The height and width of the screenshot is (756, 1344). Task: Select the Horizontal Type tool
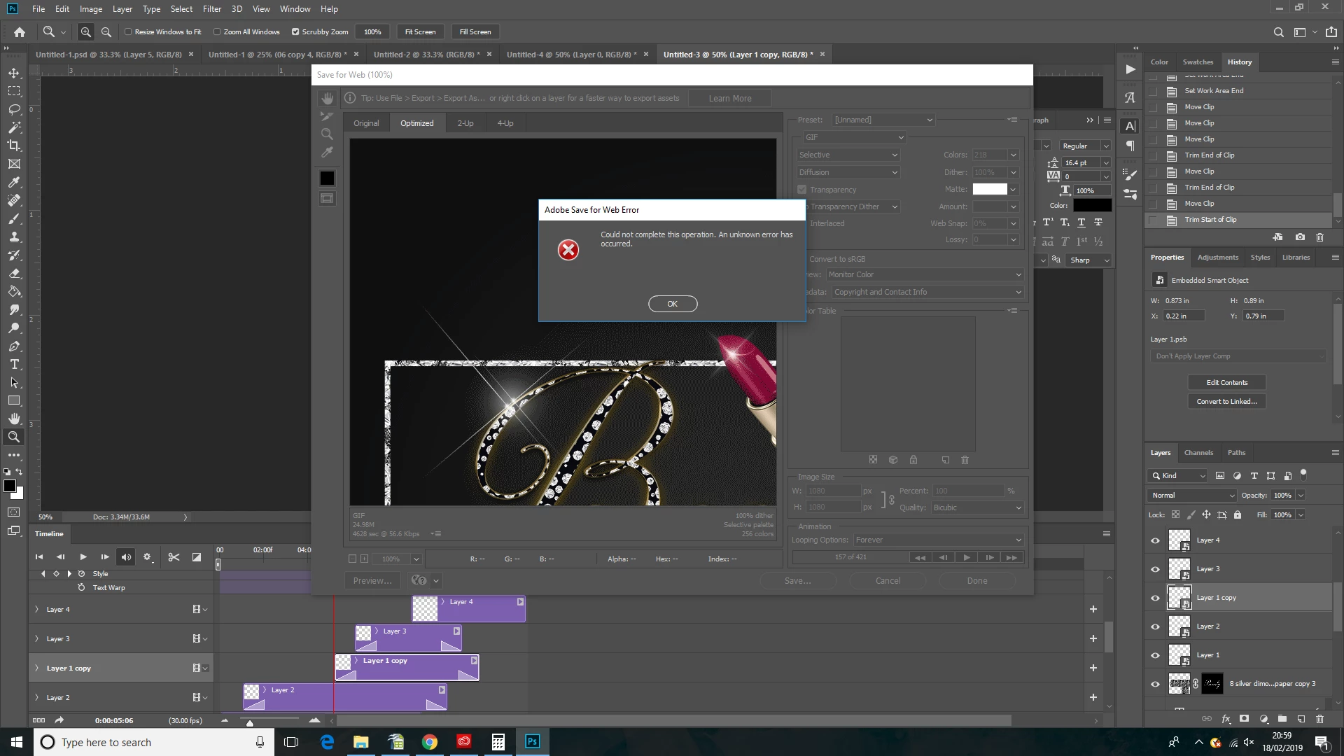click(x=14, y=364)
